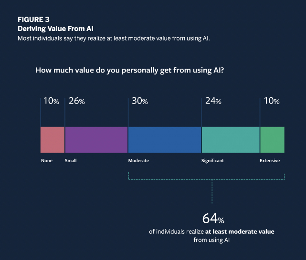Select the teal Significant bar segment
Image resolution: width=306 pixels, height=260 pixels.
click(x=231, y=139)
